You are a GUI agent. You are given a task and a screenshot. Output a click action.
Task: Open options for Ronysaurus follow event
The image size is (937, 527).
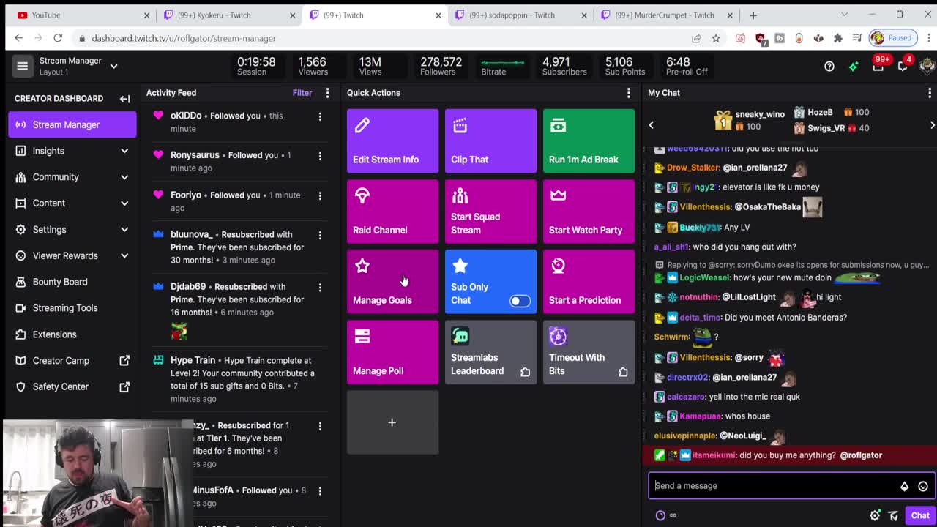click(x=320, y=156)
